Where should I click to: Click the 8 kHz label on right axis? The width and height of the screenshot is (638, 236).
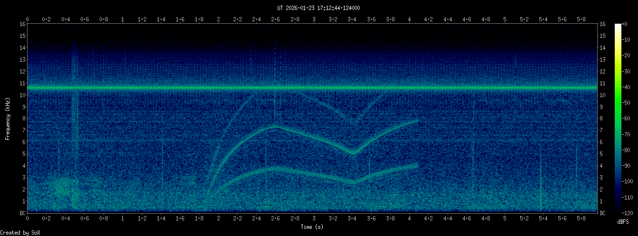(602, 118)
